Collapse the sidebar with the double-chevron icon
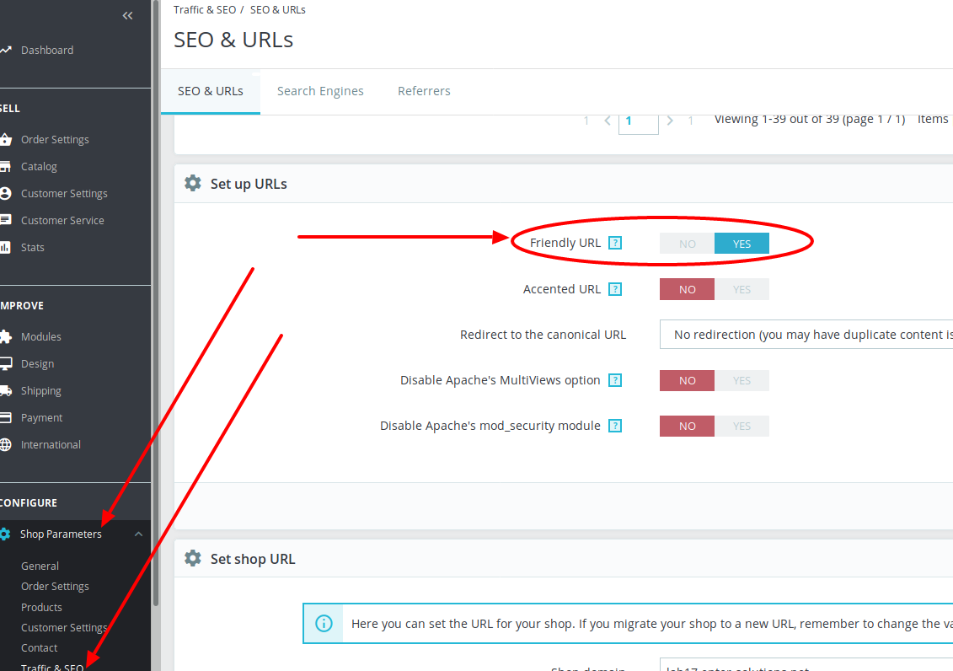953x671 pixels. coord(127,16)
